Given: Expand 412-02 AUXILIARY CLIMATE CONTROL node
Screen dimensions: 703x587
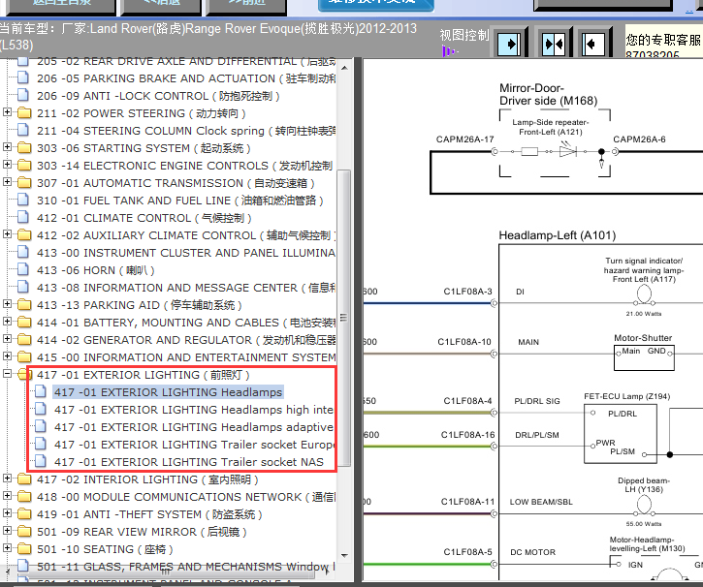Looking at the screenshot, I should pyautogui.click(x=7, y=234).
